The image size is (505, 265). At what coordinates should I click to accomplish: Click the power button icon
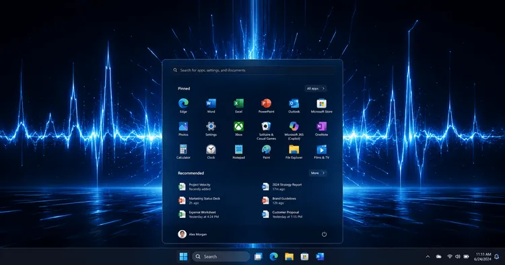pos(324,234)
